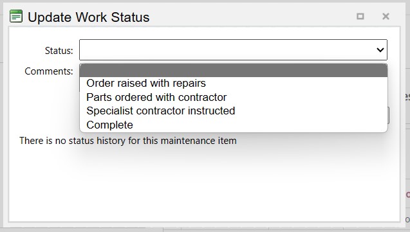410x232 pixels.
Task: Close the Update Work Status dialog
Action: tap(386, 17)
